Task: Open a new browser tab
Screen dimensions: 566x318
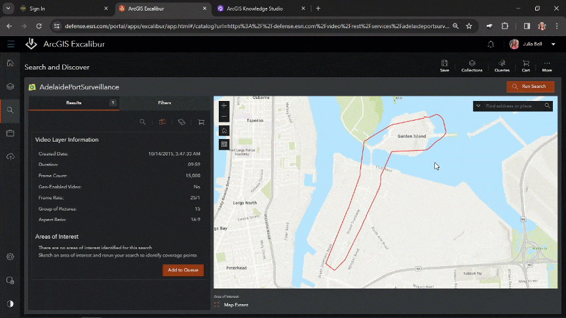Action: click(x=318, y=9)
